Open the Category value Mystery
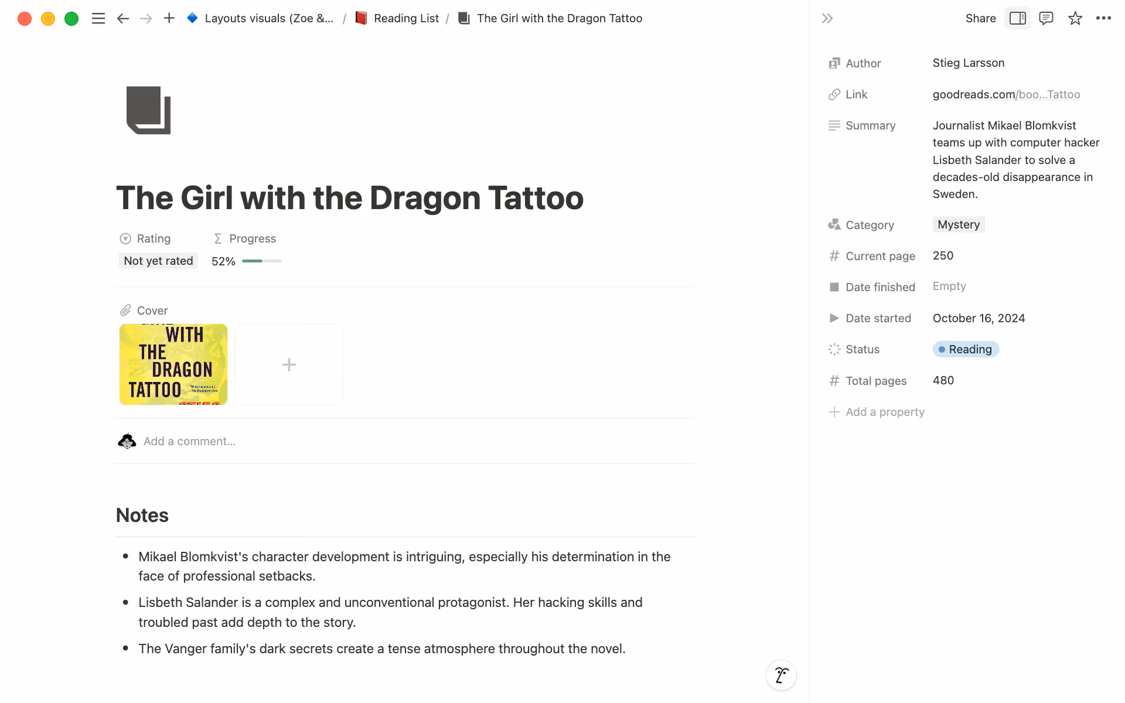The image size is (1125, 703). point(959,224)
